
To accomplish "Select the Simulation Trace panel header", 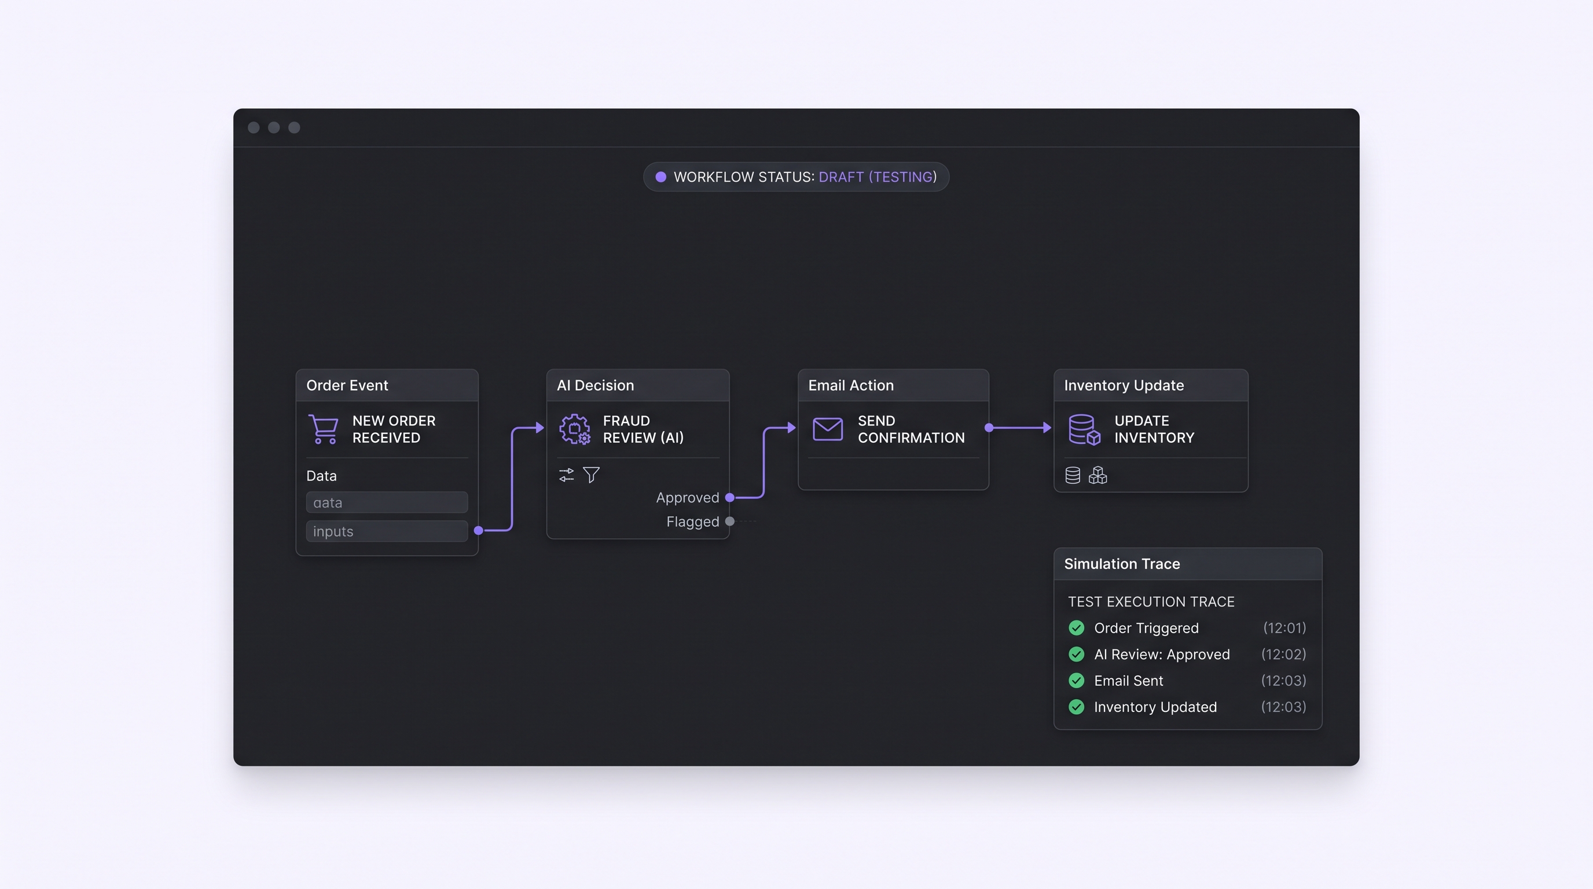I will pyautogui.click(x=1188, y=564).
